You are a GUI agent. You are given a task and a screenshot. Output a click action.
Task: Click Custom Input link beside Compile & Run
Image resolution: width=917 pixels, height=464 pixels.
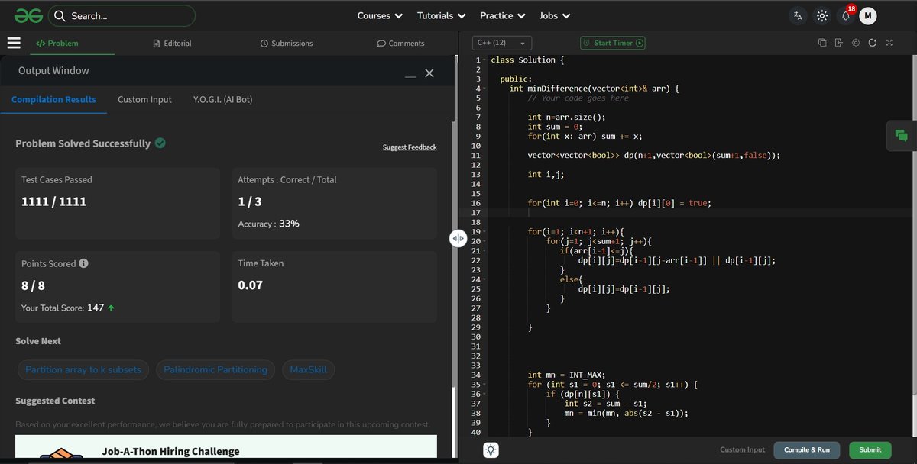click(x=742, y=450)
